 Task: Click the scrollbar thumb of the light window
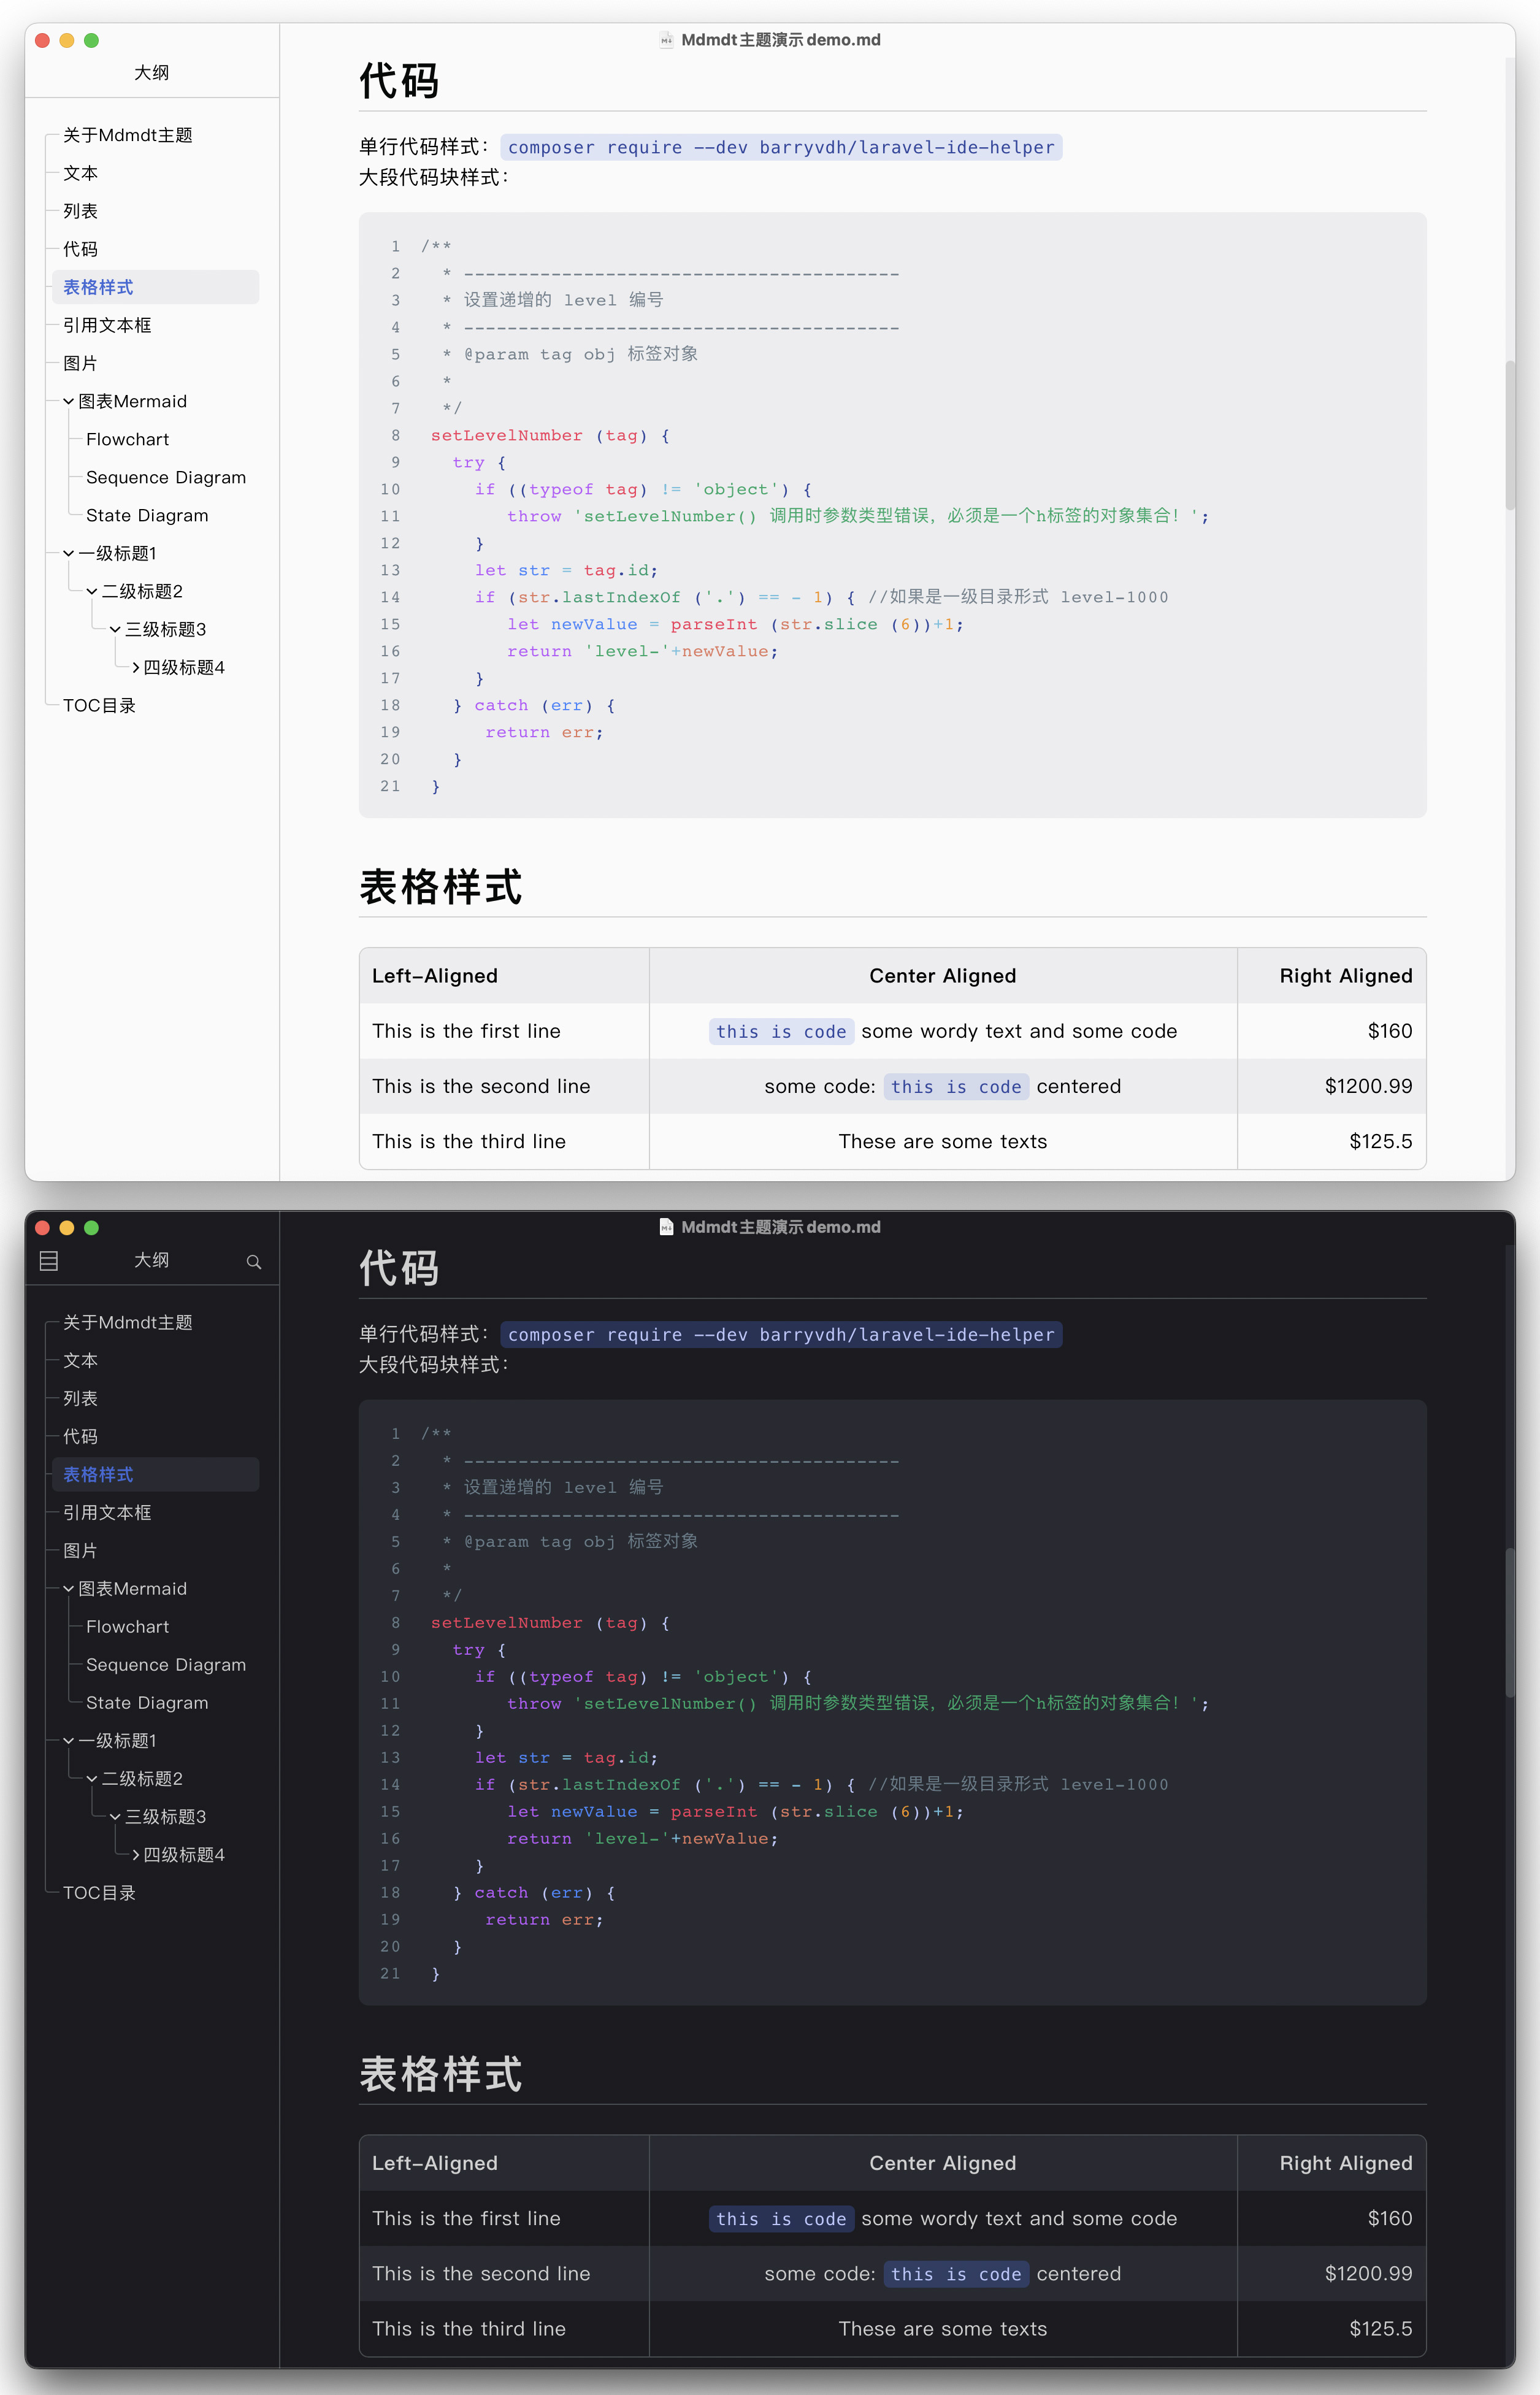point(1509,435)
